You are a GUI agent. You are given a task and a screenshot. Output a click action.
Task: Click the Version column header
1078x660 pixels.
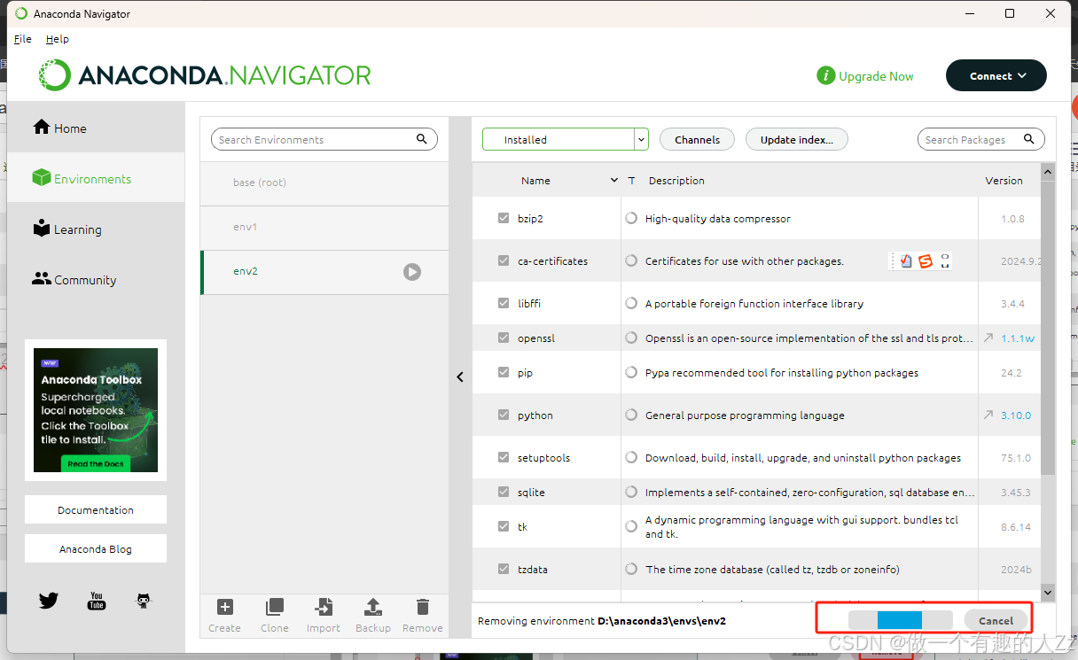tap(1004, 181)
